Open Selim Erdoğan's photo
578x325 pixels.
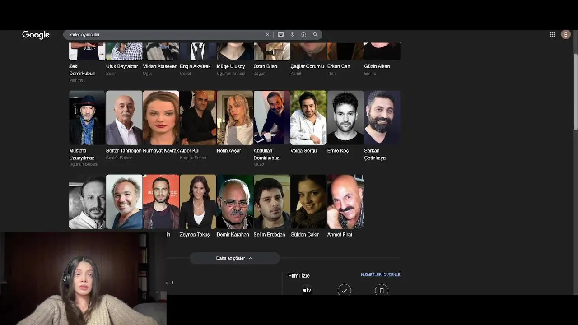point(272,202)
